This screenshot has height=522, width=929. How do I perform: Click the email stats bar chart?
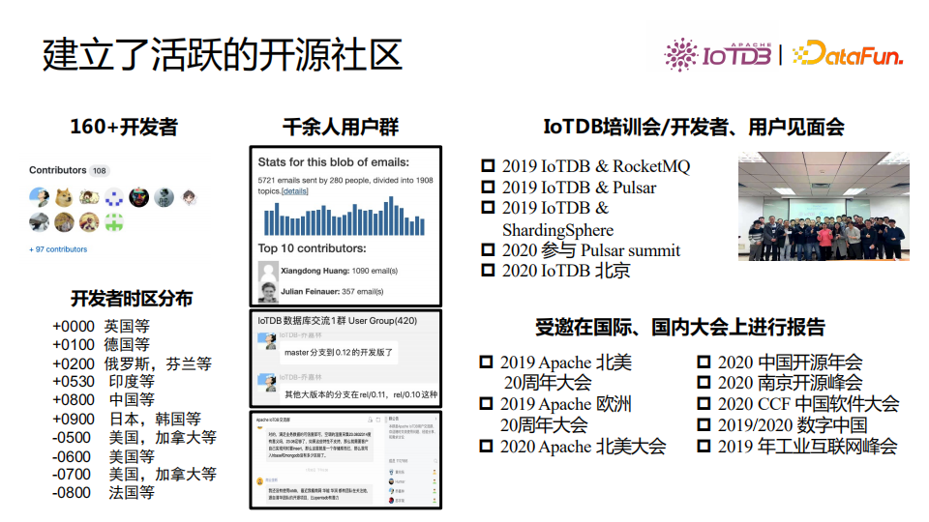click(345, 216)
